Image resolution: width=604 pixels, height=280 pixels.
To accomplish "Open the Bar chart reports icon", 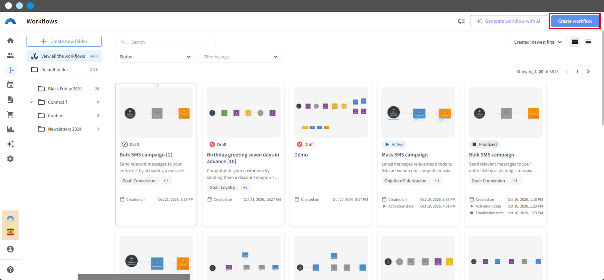I will point(10,129).
